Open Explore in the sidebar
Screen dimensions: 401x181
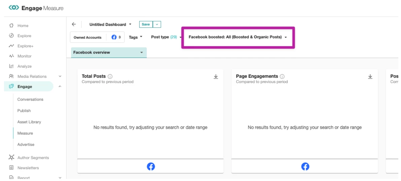coord(24,36)
